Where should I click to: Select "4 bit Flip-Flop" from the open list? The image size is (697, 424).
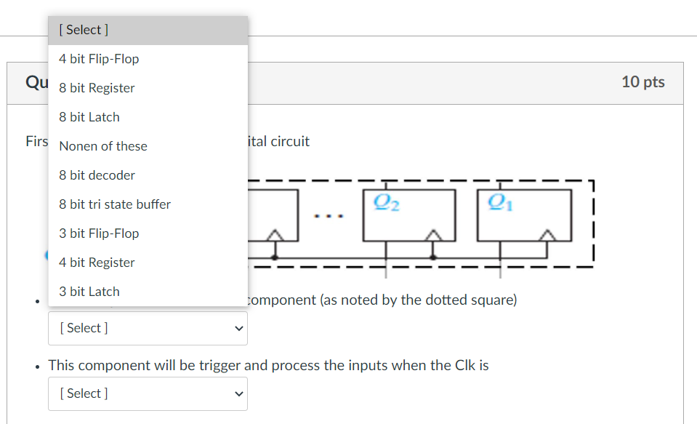(99, 59)
